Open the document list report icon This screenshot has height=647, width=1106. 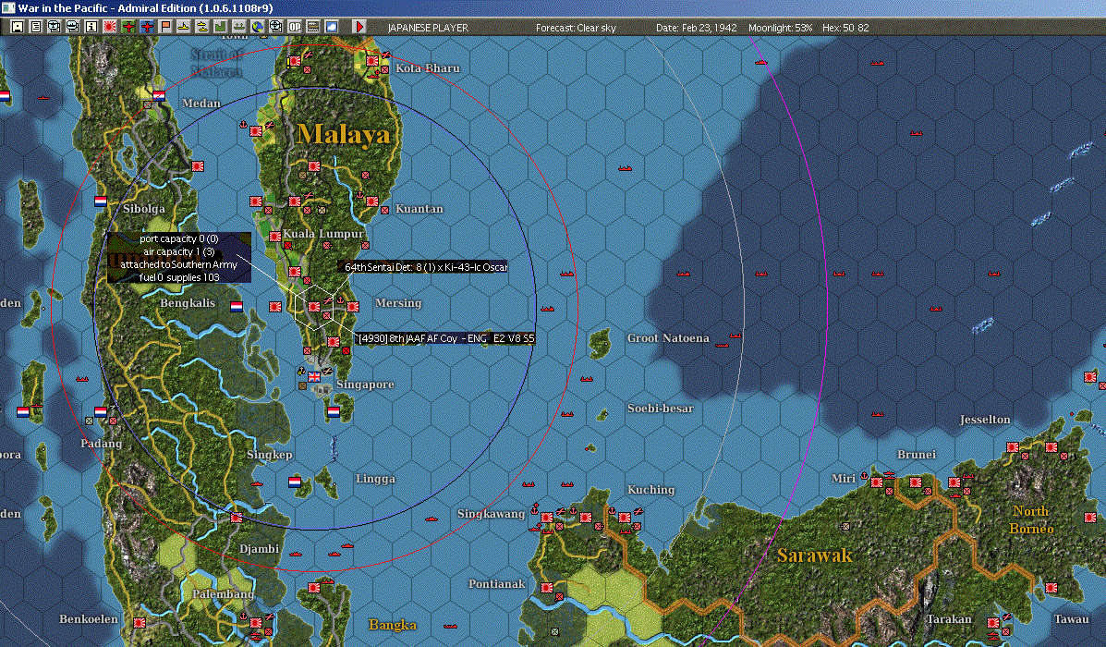coord(35,27)
